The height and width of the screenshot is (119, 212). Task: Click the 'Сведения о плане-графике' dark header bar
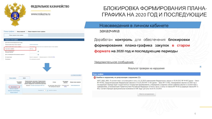point(44,40)
